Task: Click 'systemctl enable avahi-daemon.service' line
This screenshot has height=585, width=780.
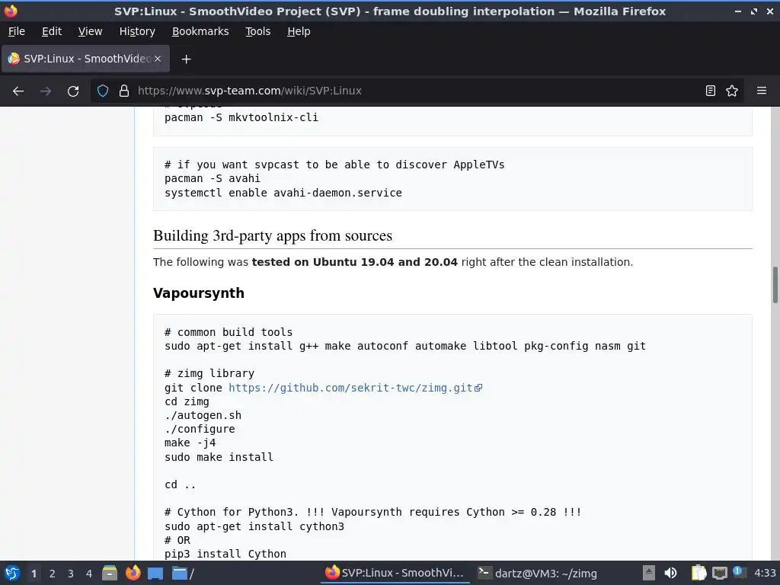Action: point(283,193)
